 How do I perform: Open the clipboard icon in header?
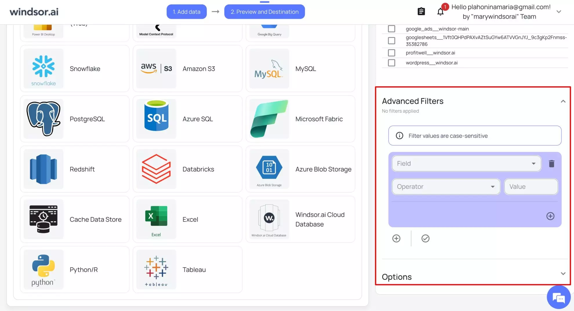click(421, 12)
